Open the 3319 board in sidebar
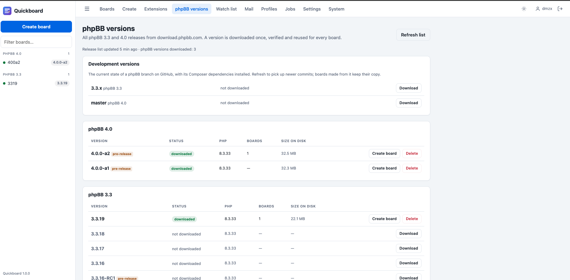Screen dimensions: 570x280 coord(36,83)
